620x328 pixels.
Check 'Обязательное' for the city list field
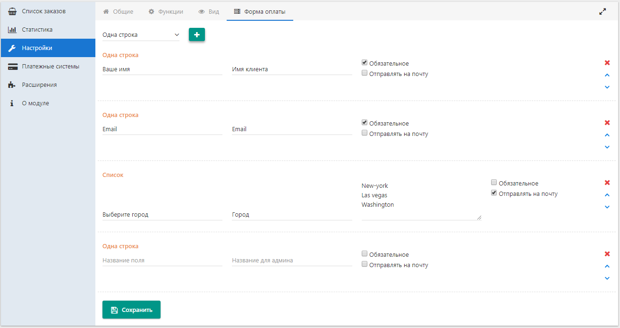click(494, 183)
